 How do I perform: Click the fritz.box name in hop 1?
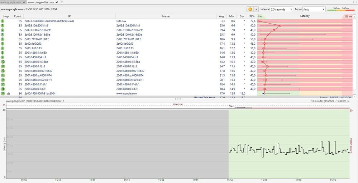click(x=121, y=21)
